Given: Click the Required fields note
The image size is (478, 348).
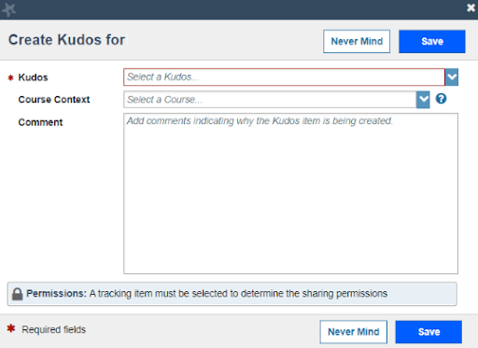Looking at the screenshot, I should [x=53, y=329].
